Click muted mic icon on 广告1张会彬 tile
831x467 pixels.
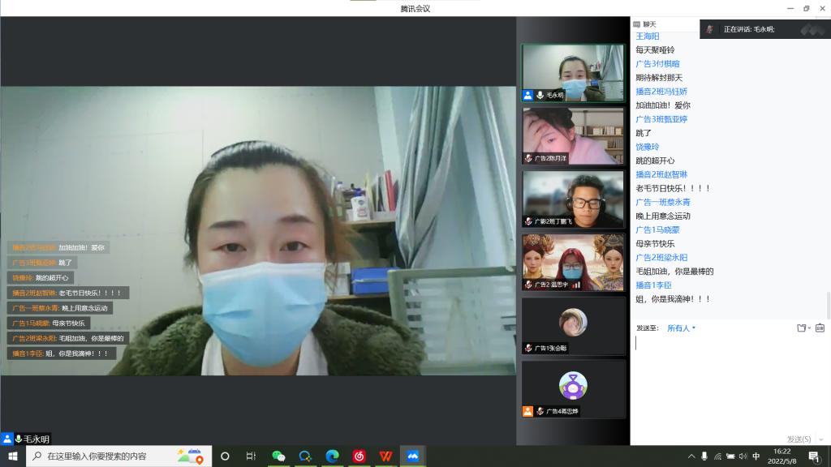[528, 348]
